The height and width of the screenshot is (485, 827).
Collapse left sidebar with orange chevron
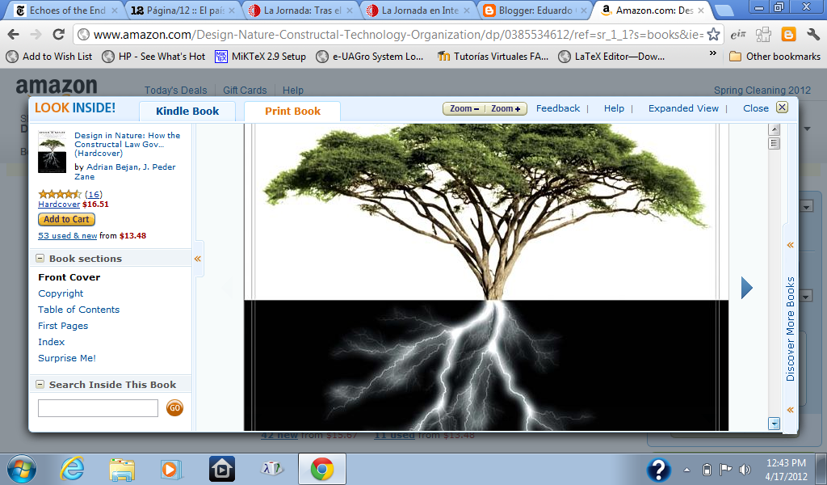198,259
